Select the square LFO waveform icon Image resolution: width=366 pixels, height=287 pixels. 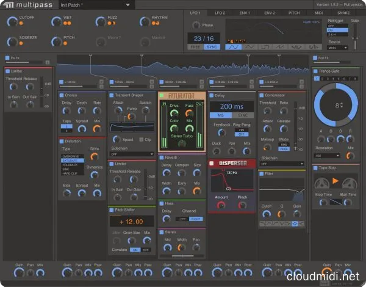click(x=265, y=46)
